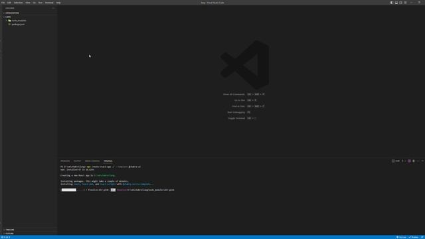Open the Terminal menu in menu bar
This screenshot has width=425, height=239.
49,3
